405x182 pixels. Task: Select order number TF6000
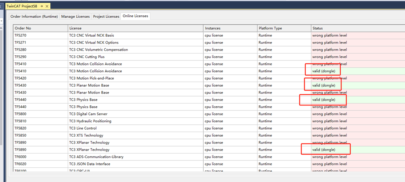[x=20, y=157]
